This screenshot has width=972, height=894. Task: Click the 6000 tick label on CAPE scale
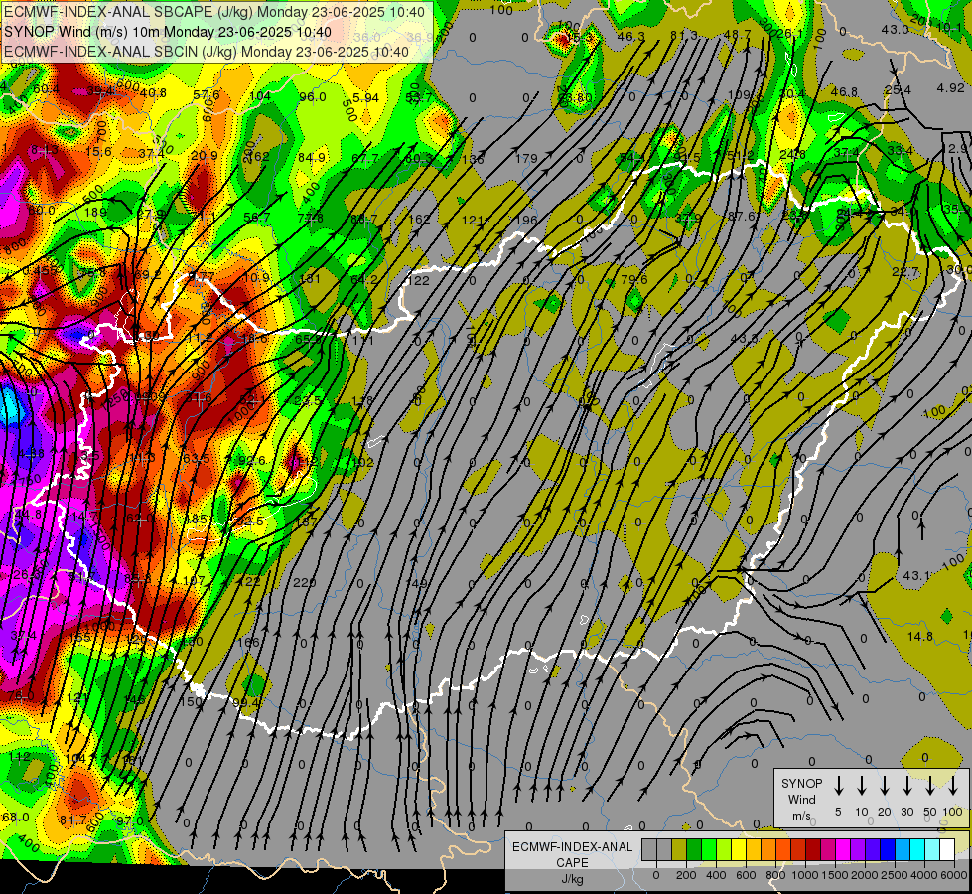pyautogui.click(x=954, y=875)
